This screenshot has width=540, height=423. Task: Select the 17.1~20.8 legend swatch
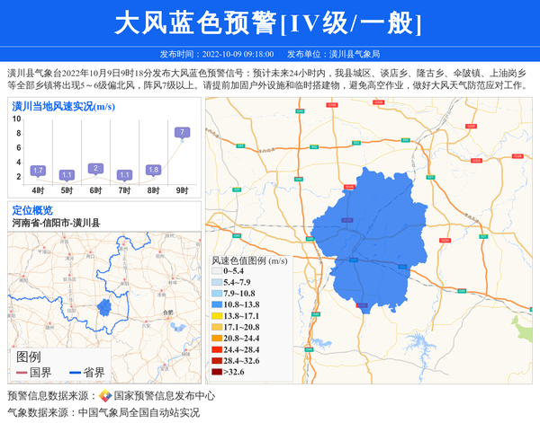coord(217,327)
